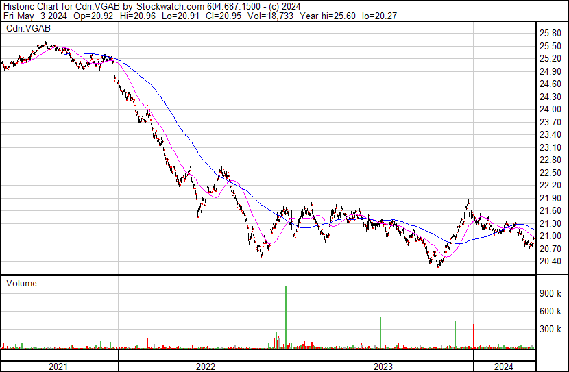Click the 'Volume' panel label
Viewport: 569px width, 372px height.
21,283
